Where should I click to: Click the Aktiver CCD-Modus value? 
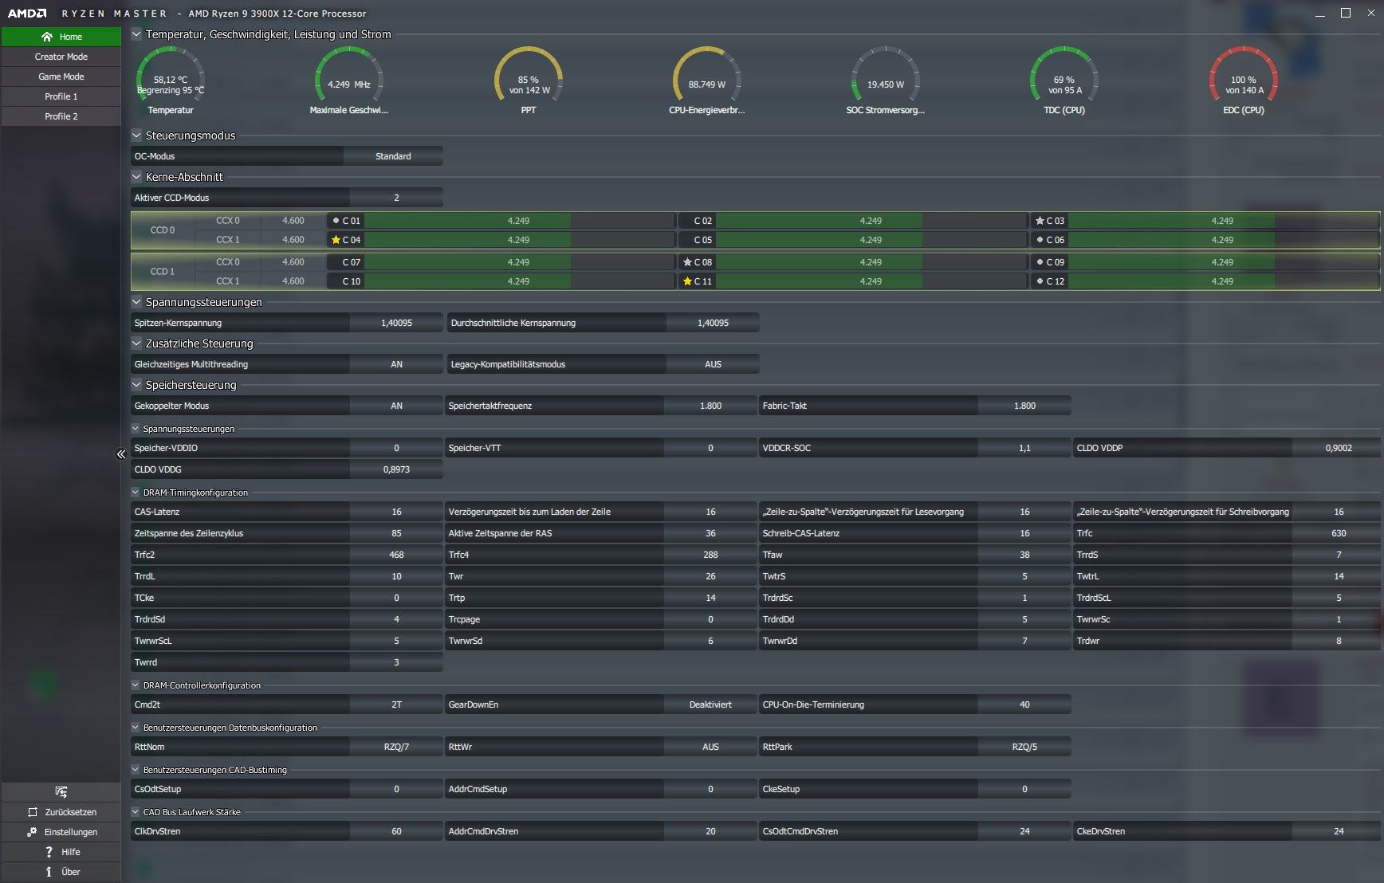pyautogui.click(x=396, y=198)
